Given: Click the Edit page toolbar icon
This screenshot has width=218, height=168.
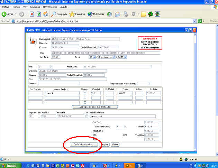Looking at the screenshot, I should [x=134, y=14].
